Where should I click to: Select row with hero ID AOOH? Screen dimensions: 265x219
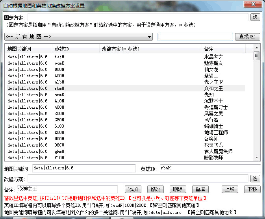[x=126, y=76]
